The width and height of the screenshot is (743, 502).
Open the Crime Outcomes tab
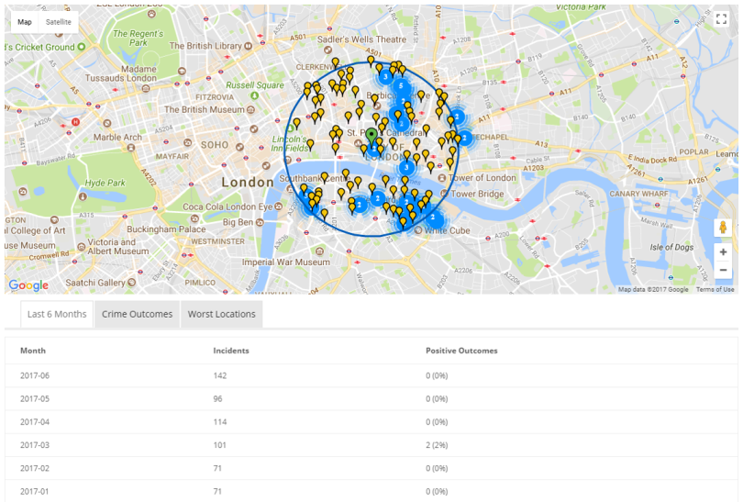point(138,314)
